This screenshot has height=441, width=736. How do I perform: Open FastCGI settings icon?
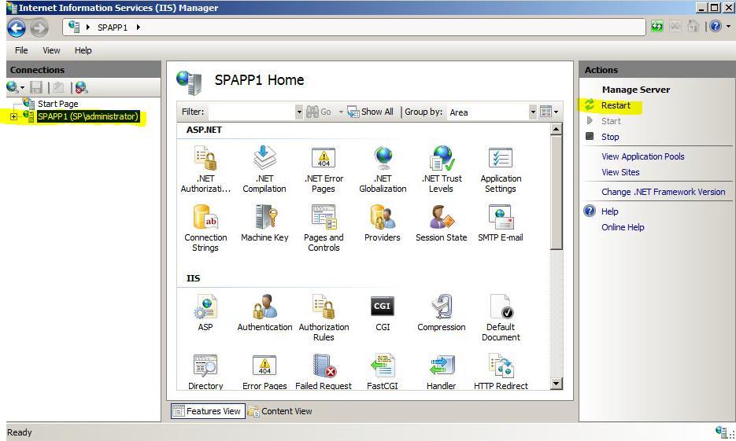pyautogui.click(x=383, y=371)
